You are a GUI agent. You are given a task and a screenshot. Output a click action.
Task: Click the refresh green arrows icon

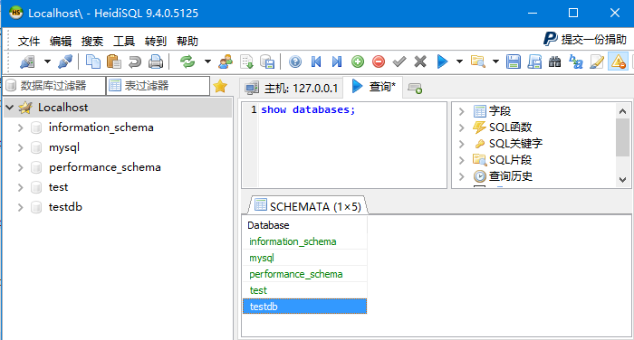pos(187,61)
